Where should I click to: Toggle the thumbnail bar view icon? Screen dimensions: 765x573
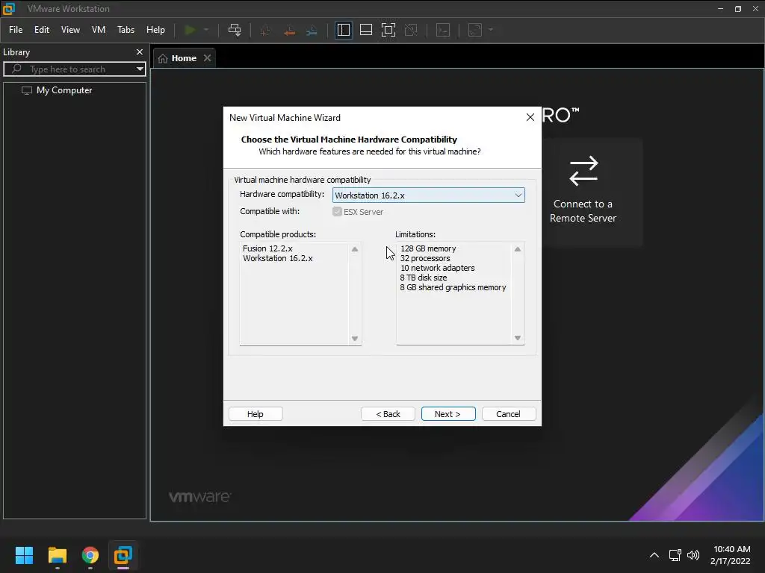366,30
